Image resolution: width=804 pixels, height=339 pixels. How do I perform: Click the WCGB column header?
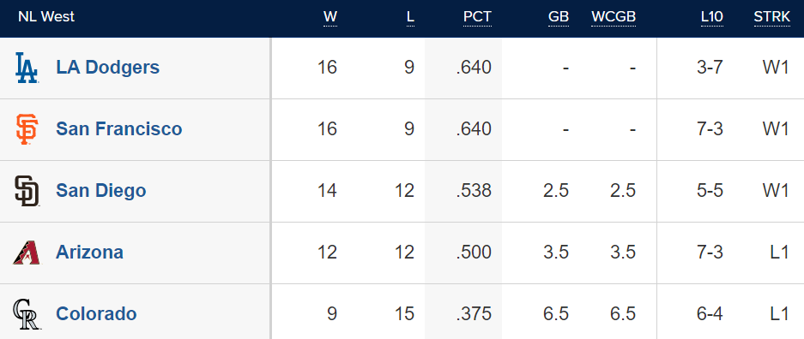point(614,17)
